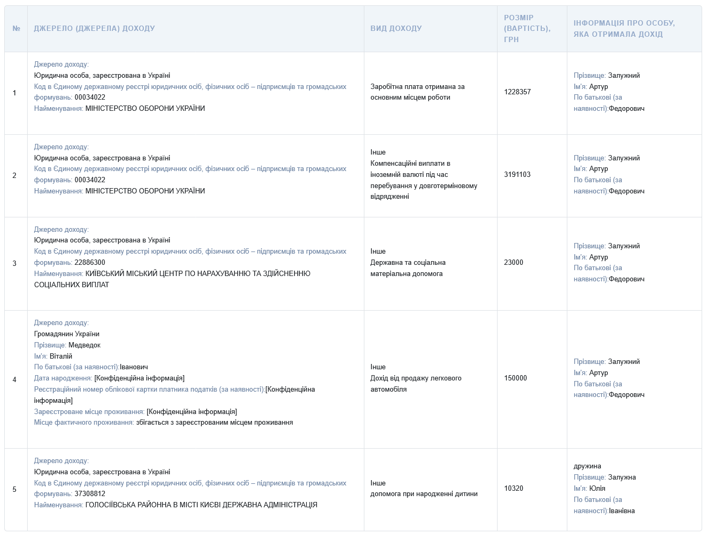This screenshot has height=535, width=708.
Task: Click the registry code 22886300
Action: pyautogui.click(x=89, y=262)
